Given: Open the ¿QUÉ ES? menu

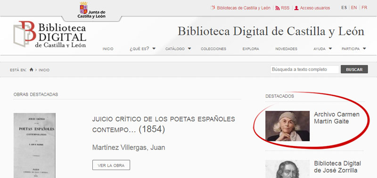Looking at the screenshot, I should click(139, 49).
